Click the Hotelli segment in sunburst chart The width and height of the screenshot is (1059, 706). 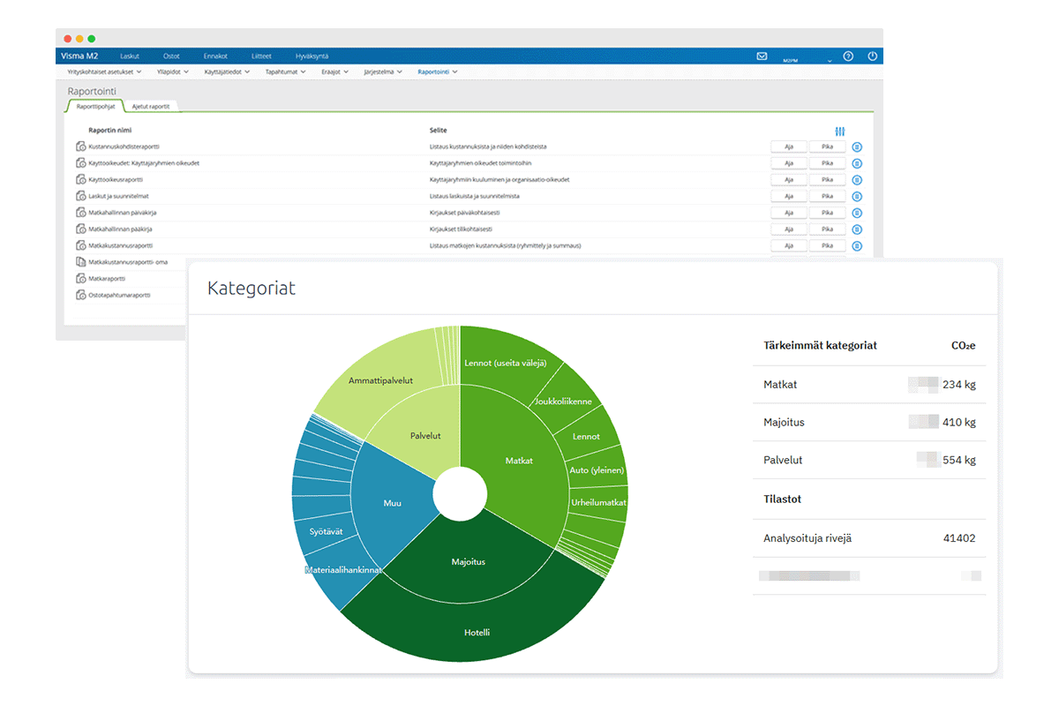click(477, 632)
